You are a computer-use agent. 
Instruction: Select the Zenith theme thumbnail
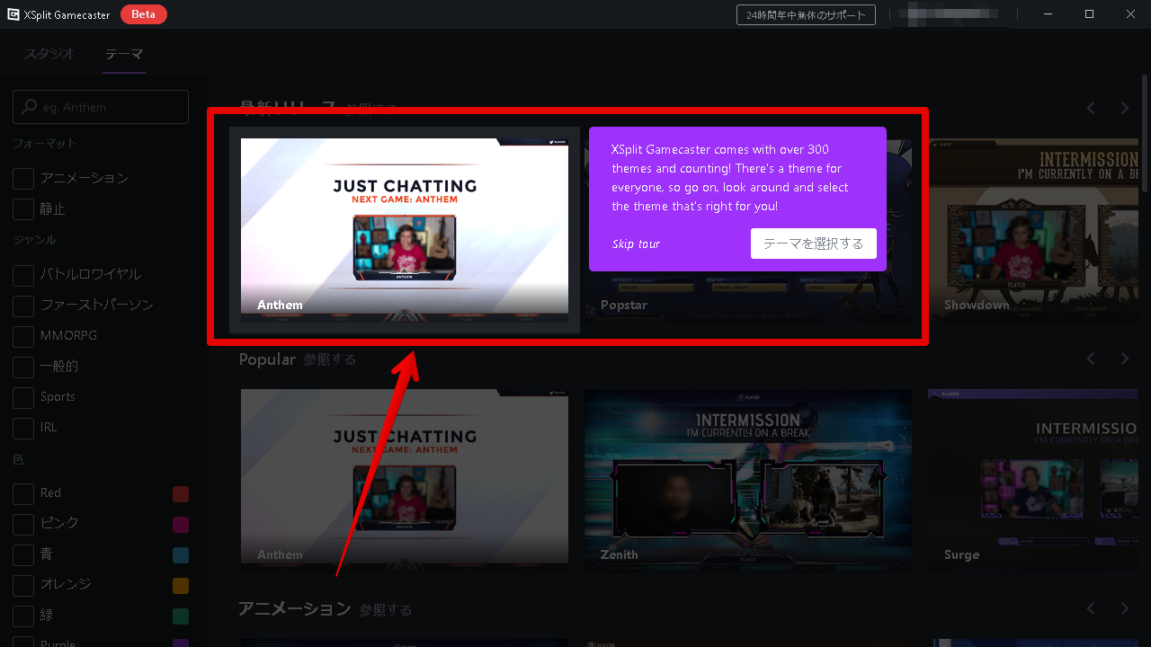click(748, 480)
